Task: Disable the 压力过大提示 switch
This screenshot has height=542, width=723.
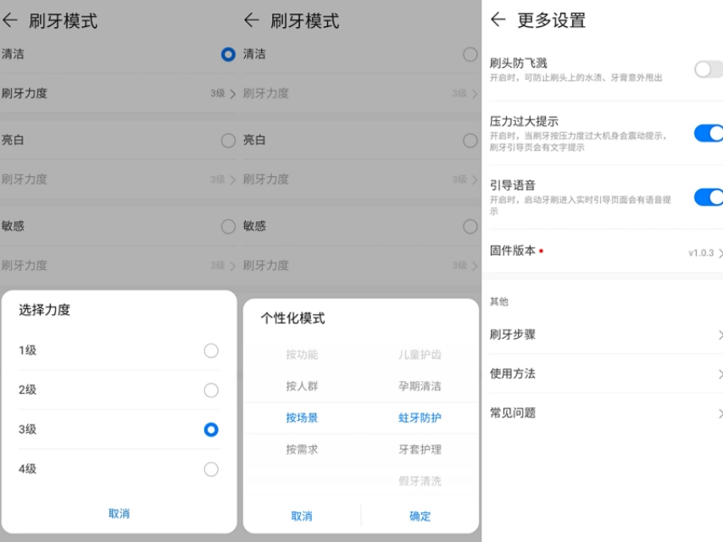Action: [x=708, y=133]
